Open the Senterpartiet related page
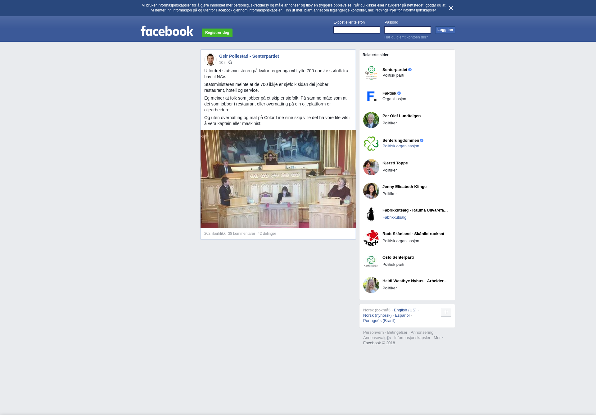 pyautogui.click(x=395, y=70)
